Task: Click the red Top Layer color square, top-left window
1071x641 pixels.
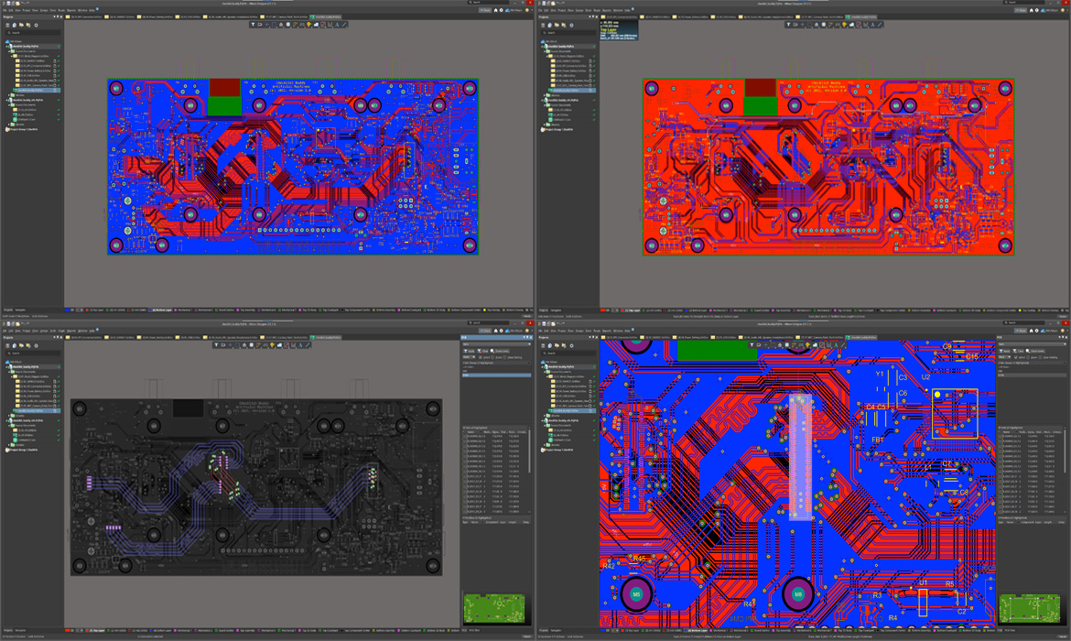Action: [87, 310]
